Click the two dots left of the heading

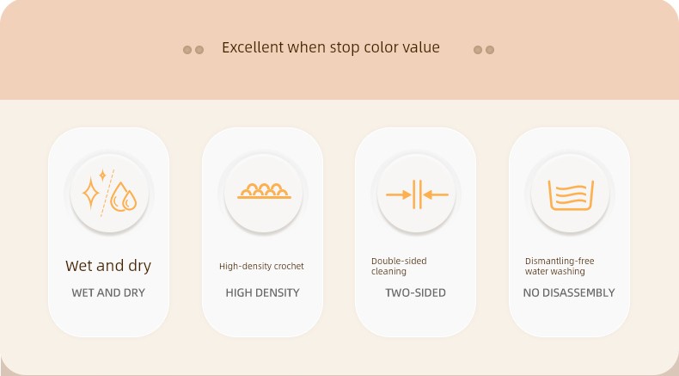coord(193,50)
